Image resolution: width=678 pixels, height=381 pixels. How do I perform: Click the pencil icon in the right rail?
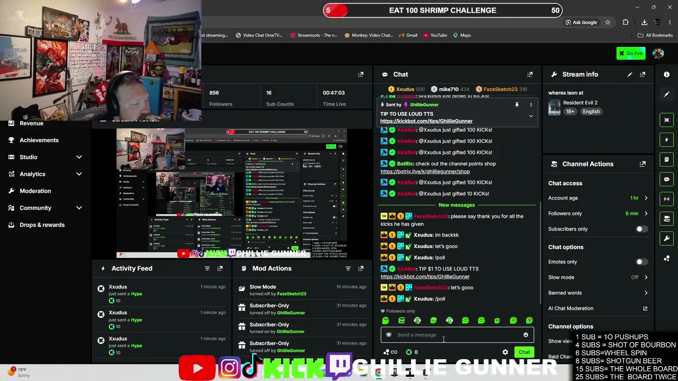666,94
